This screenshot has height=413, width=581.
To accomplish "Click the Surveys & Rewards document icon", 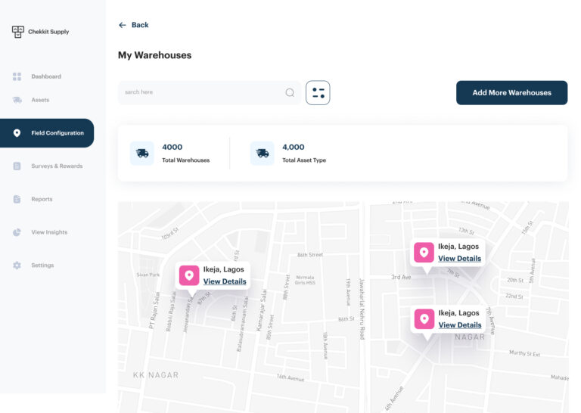I will (17, 166).
